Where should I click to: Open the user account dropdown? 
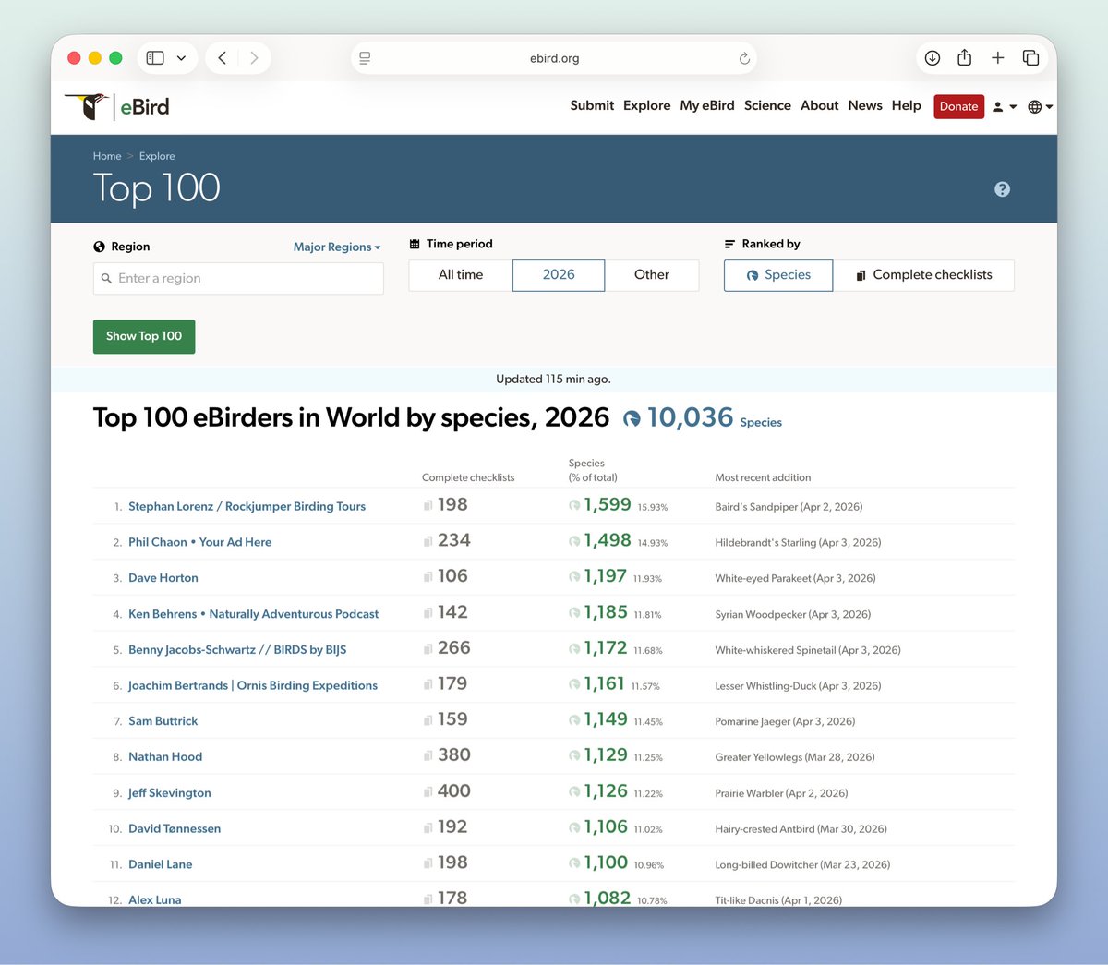1004,107
